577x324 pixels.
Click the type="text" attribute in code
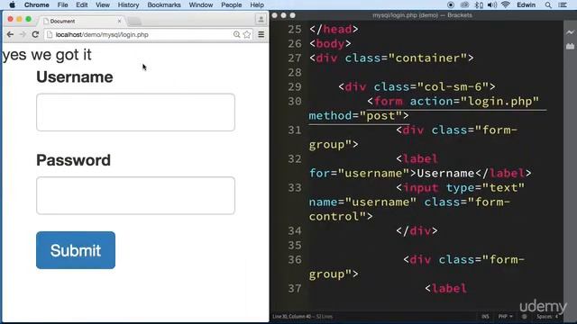click(x=485, y=188)
